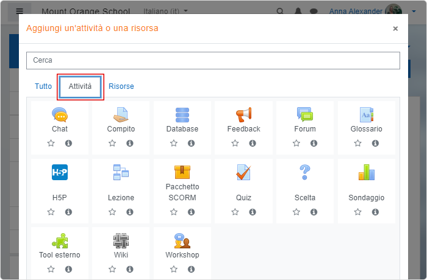Toggle the hamburger side menu button
Screen dimensions: 427x280
pos(20,11)
